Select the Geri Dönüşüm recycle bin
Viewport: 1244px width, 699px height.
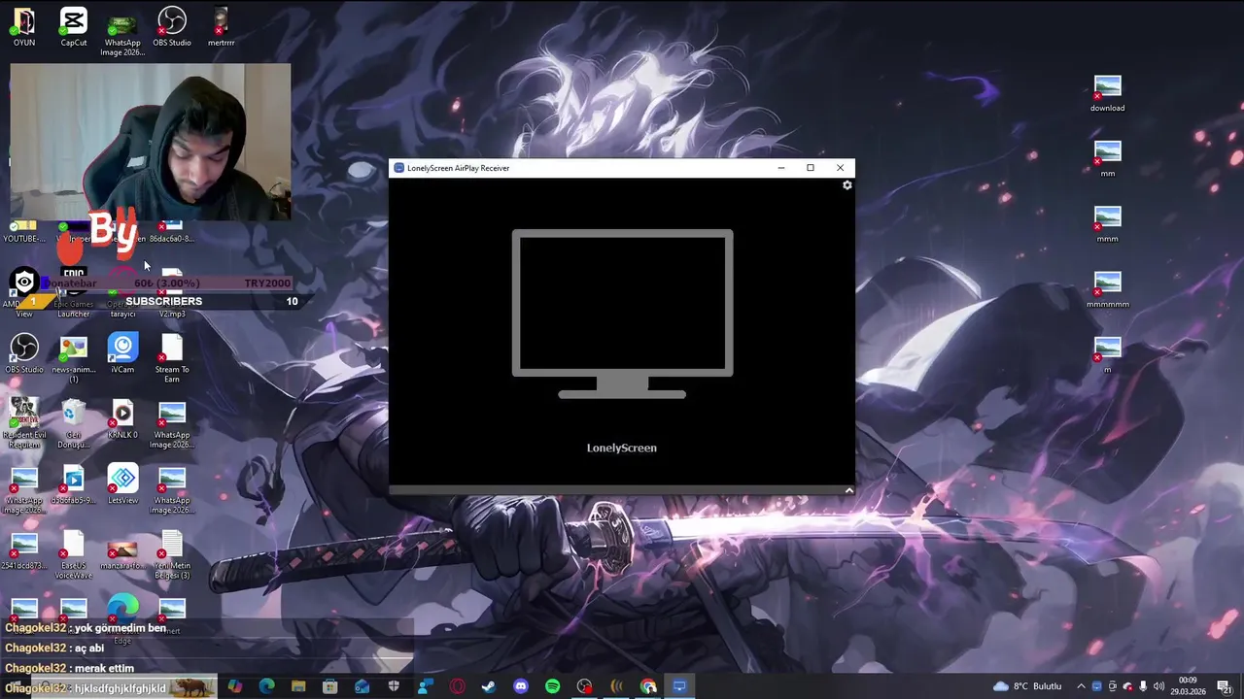[74, 424]
